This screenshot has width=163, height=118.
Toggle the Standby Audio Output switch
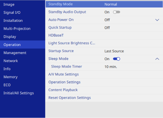coord(117,12)
